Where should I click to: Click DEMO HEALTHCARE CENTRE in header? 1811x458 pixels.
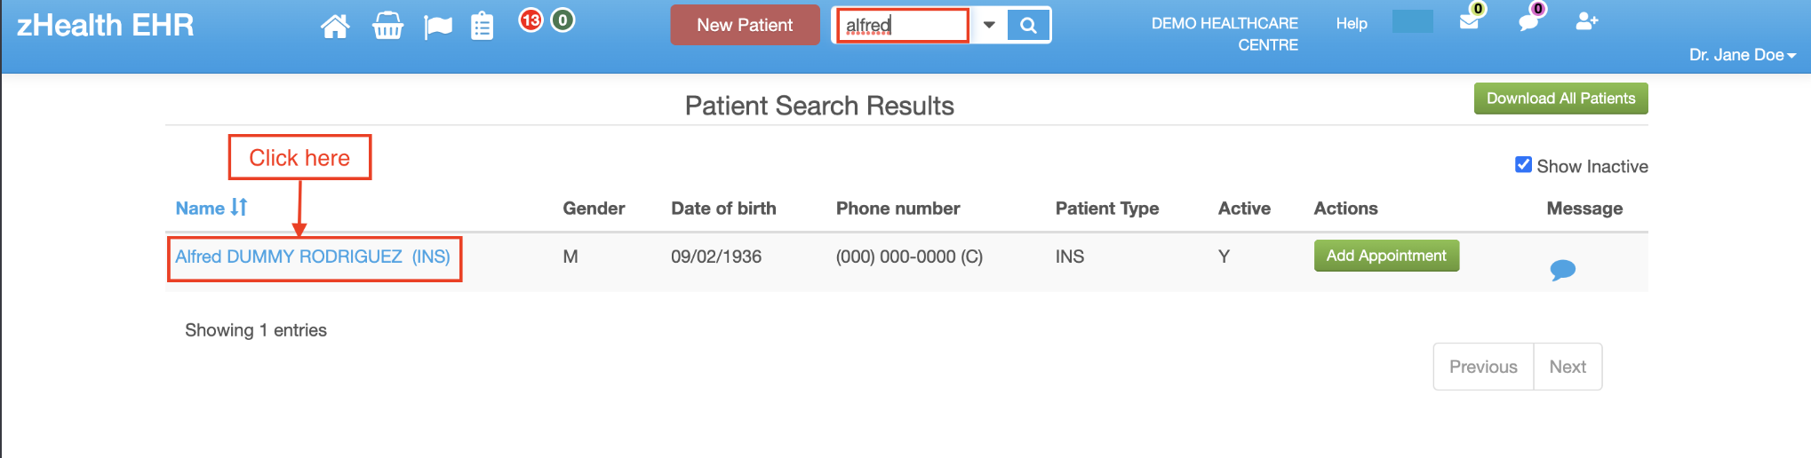click(1225, 34)
